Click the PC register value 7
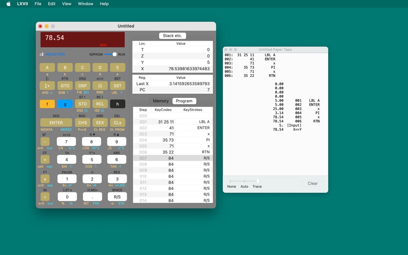This screenshot has width=408, height=255. point(208,90)
